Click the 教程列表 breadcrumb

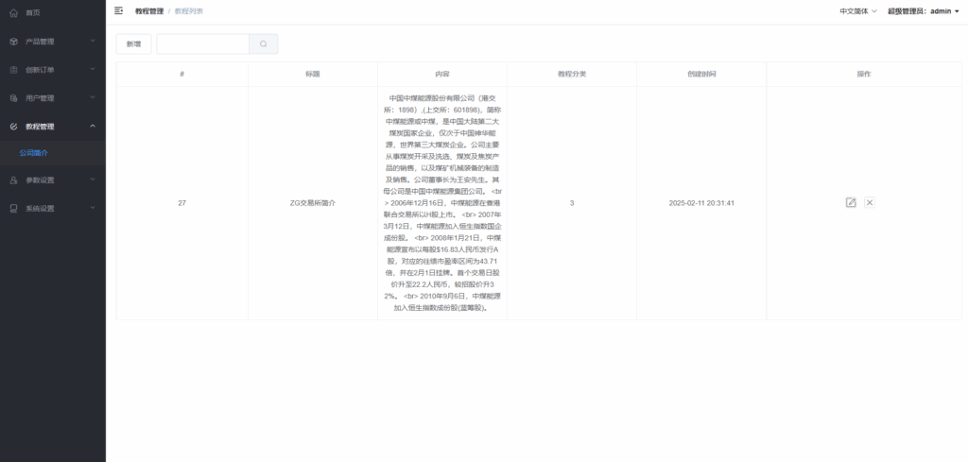[x=189, y=11]
